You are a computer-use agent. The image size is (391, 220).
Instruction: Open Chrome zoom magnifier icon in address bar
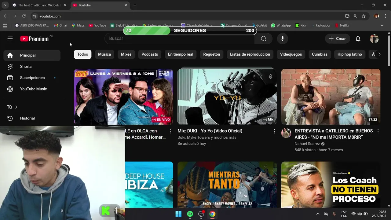(x=355, y=16)
